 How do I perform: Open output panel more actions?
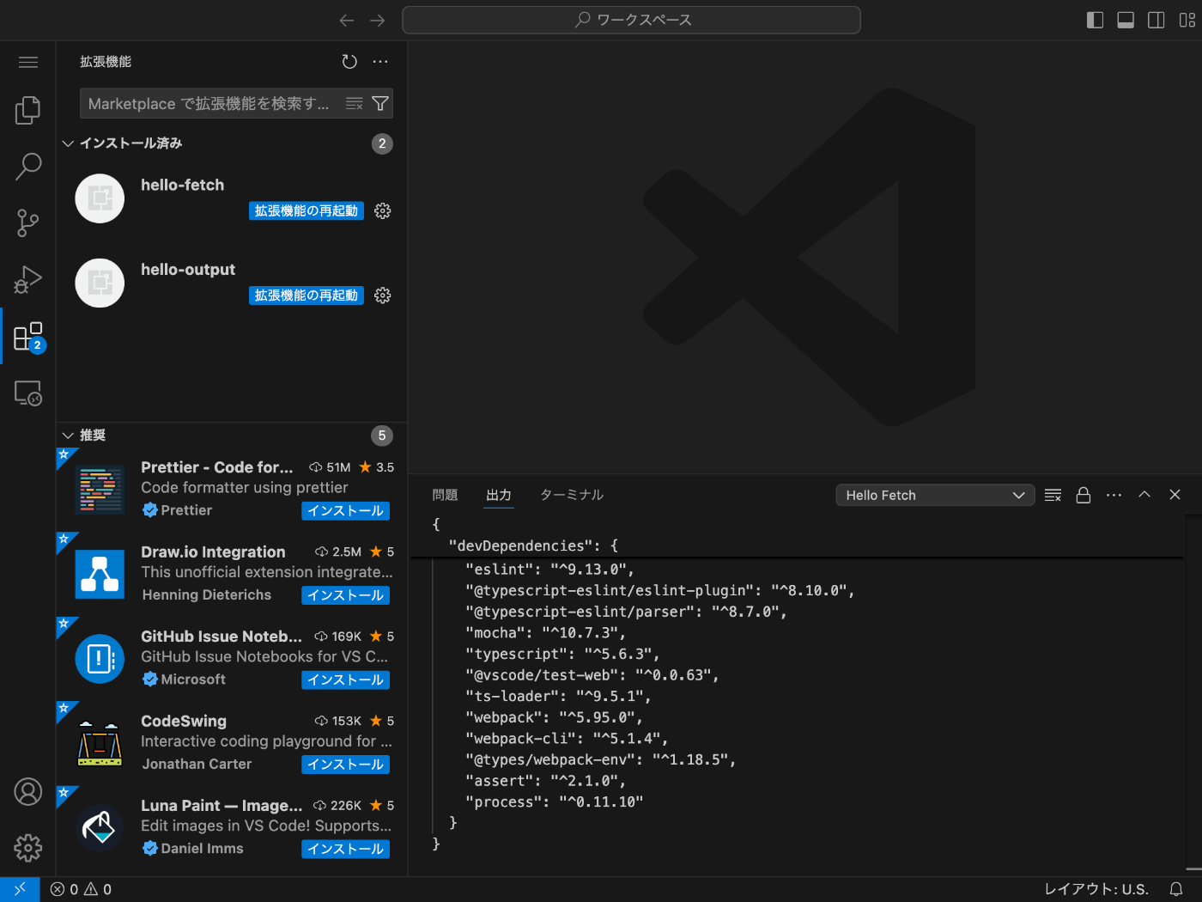click(1114, 495)
